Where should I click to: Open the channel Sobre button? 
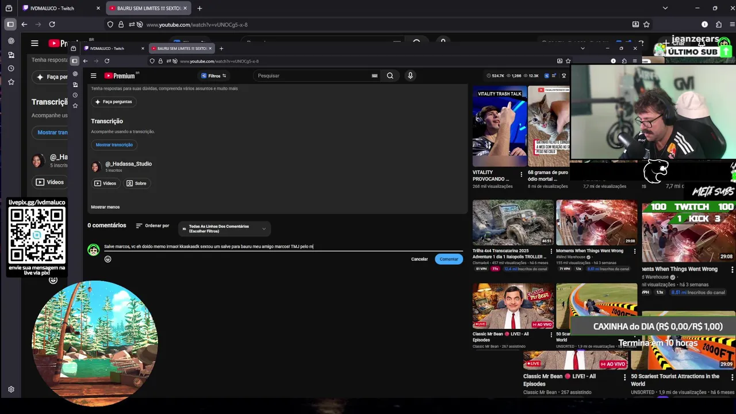[136, 183]
